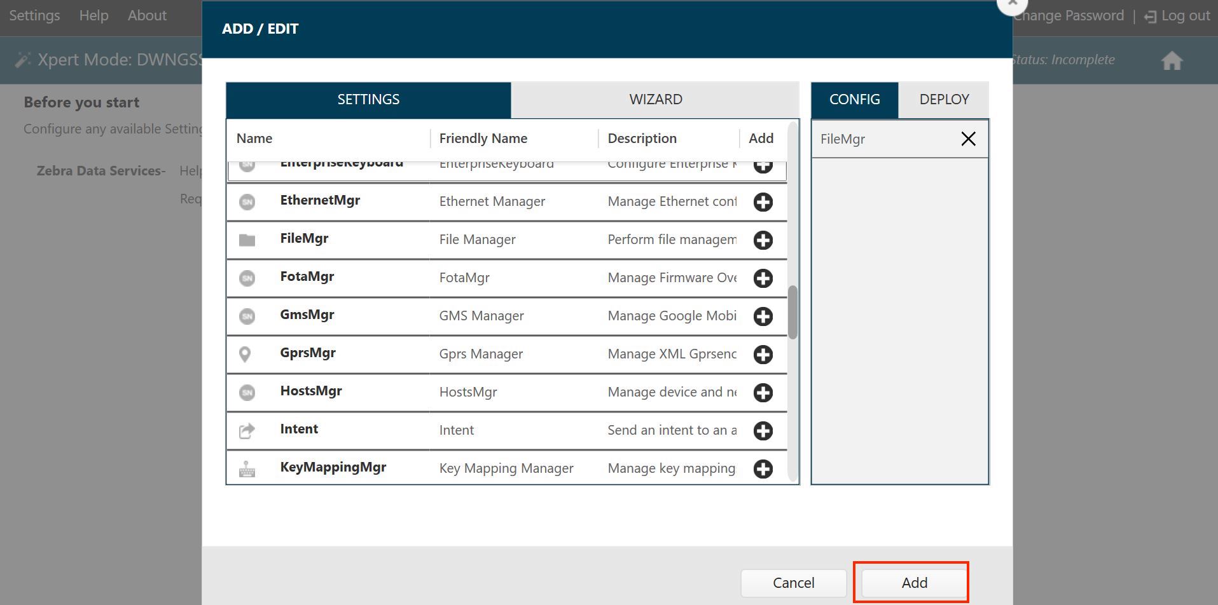Add FileMgr using its plus icon

pos(763,240)
